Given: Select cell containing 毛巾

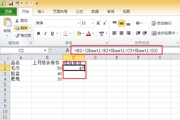Looking at the screenshot, I should tap(21, 68).
